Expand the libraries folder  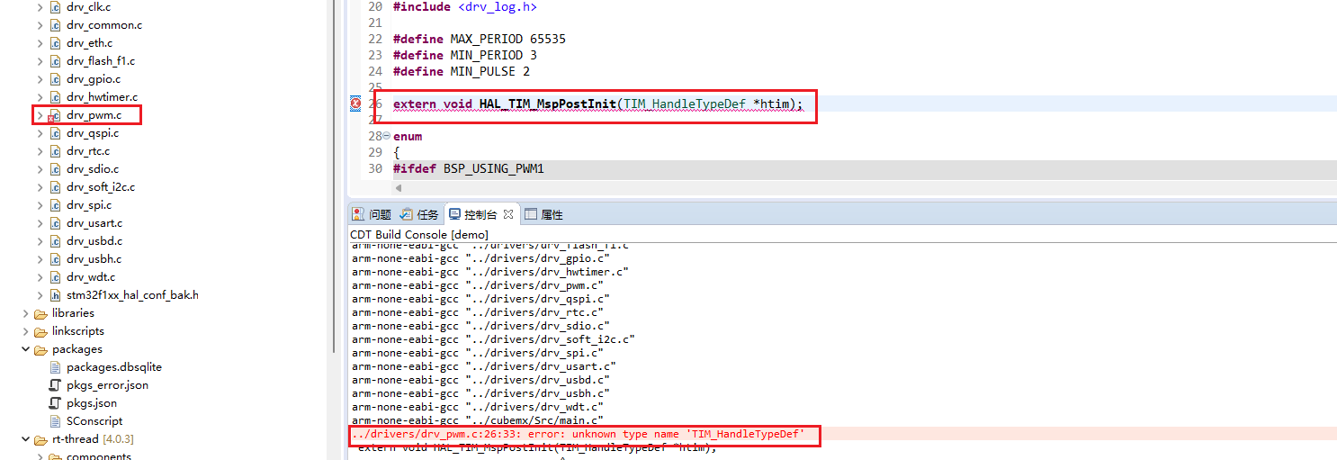coord(25,313)
